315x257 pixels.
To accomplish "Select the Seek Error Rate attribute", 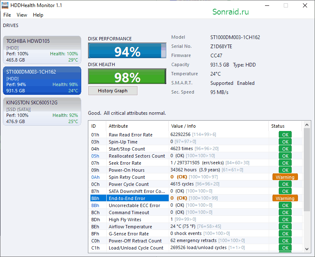I will [x=196, y=163].
